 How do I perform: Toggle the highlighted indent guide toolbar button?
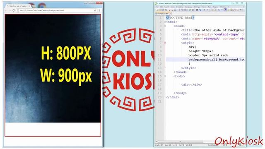(x=225, y=10)
